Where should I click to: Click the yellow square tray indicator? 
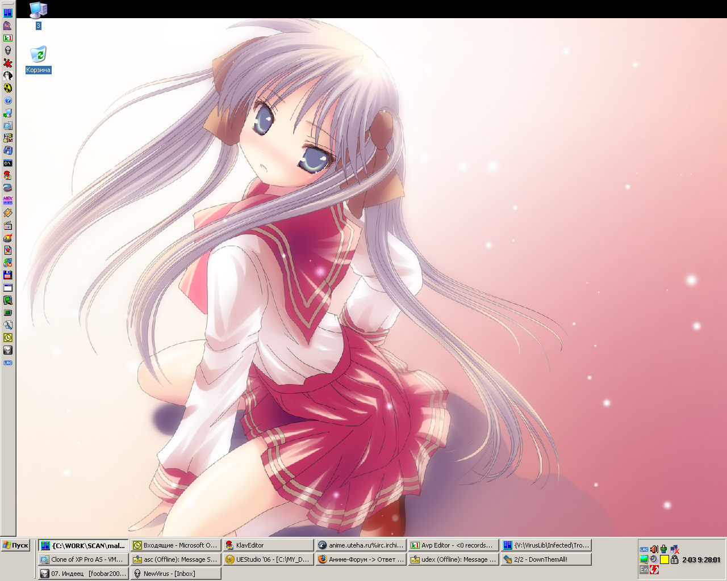(x=665, y=559)
